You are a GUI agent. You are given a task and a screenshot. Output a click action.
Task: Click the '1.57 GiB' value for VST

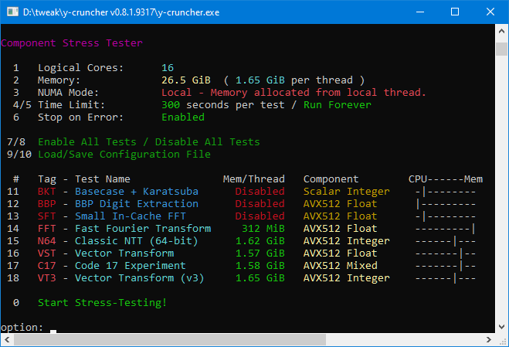tap(260, 253)
